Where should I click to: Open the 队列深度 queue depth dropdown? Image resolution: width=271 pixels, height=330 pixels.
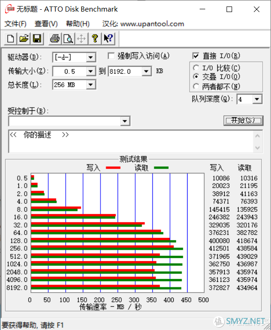coord(257,99)
